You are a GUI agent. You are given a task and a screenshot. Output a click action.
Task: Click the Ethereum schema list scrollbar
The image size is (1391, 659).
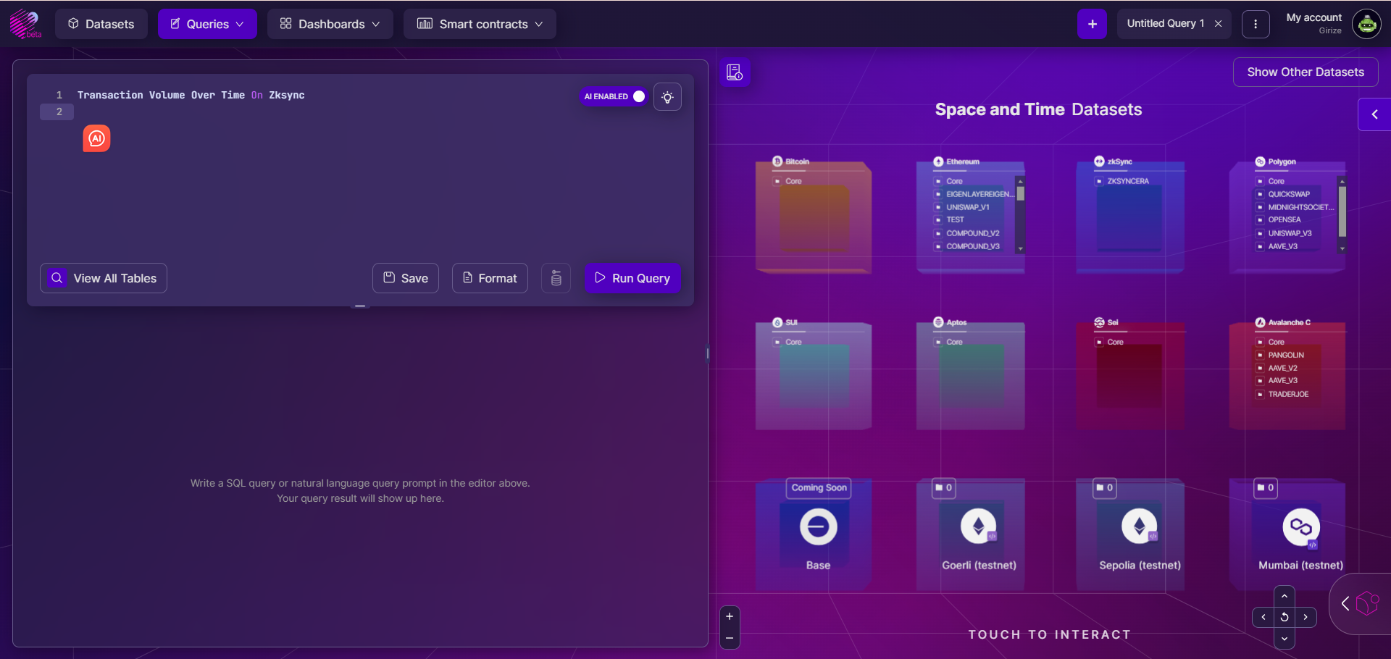click(x=1020, y=193)
